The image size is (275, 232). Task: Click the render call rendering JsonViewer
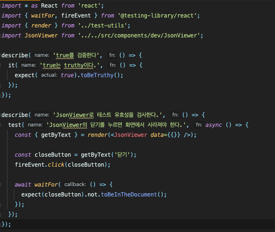tap(98, 135)
